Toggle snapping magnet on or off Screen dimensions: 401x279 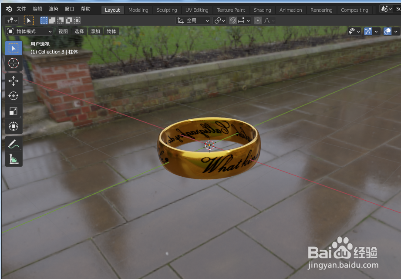click(x=233, y=20)
